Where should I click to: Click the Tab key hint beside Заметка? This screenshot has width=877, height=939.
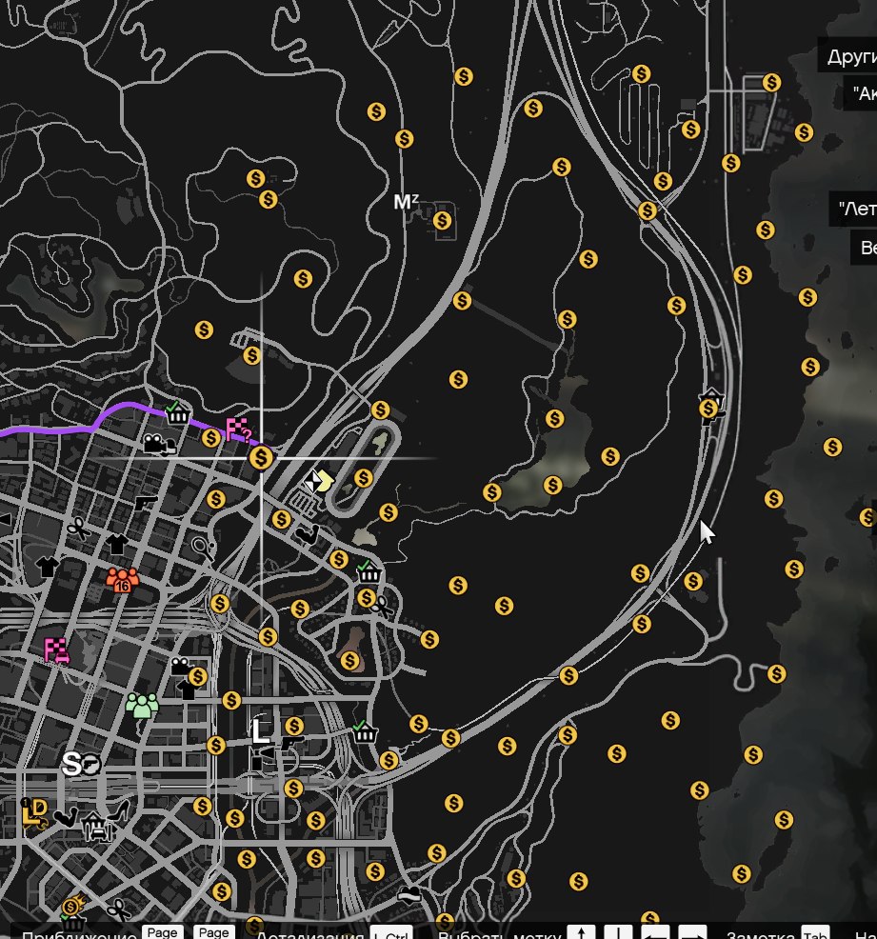click(x=815, y=933)
